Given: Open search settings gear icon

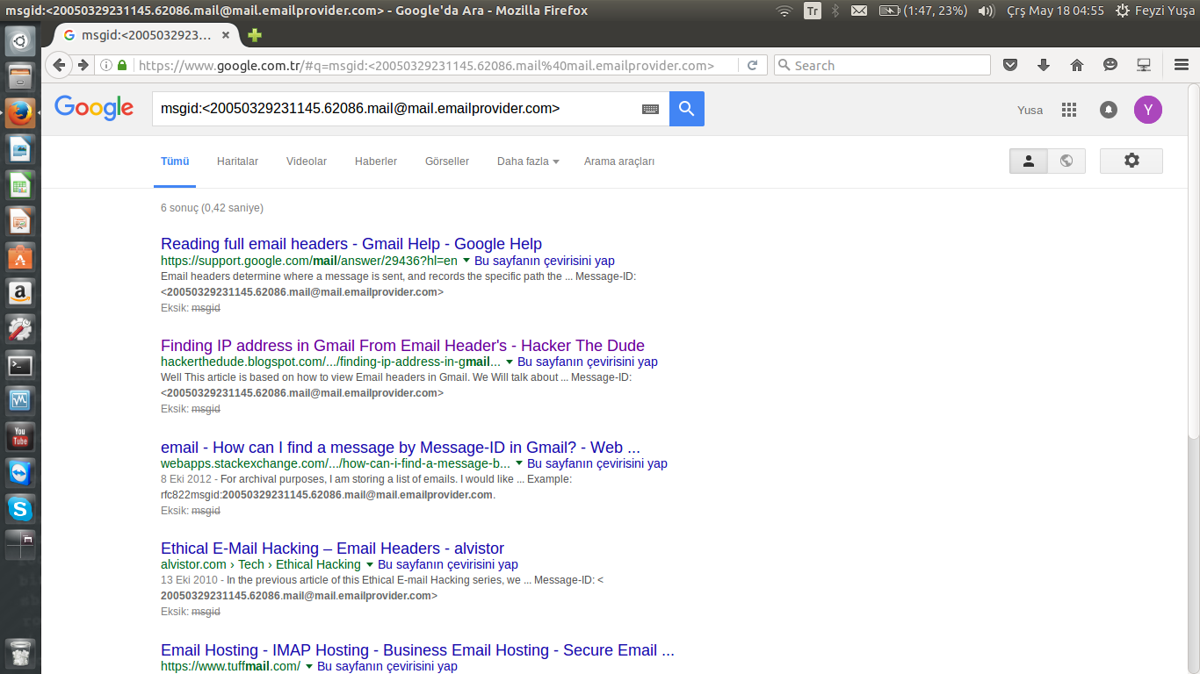Looking at the screenshot, I should coord(1131,161).
